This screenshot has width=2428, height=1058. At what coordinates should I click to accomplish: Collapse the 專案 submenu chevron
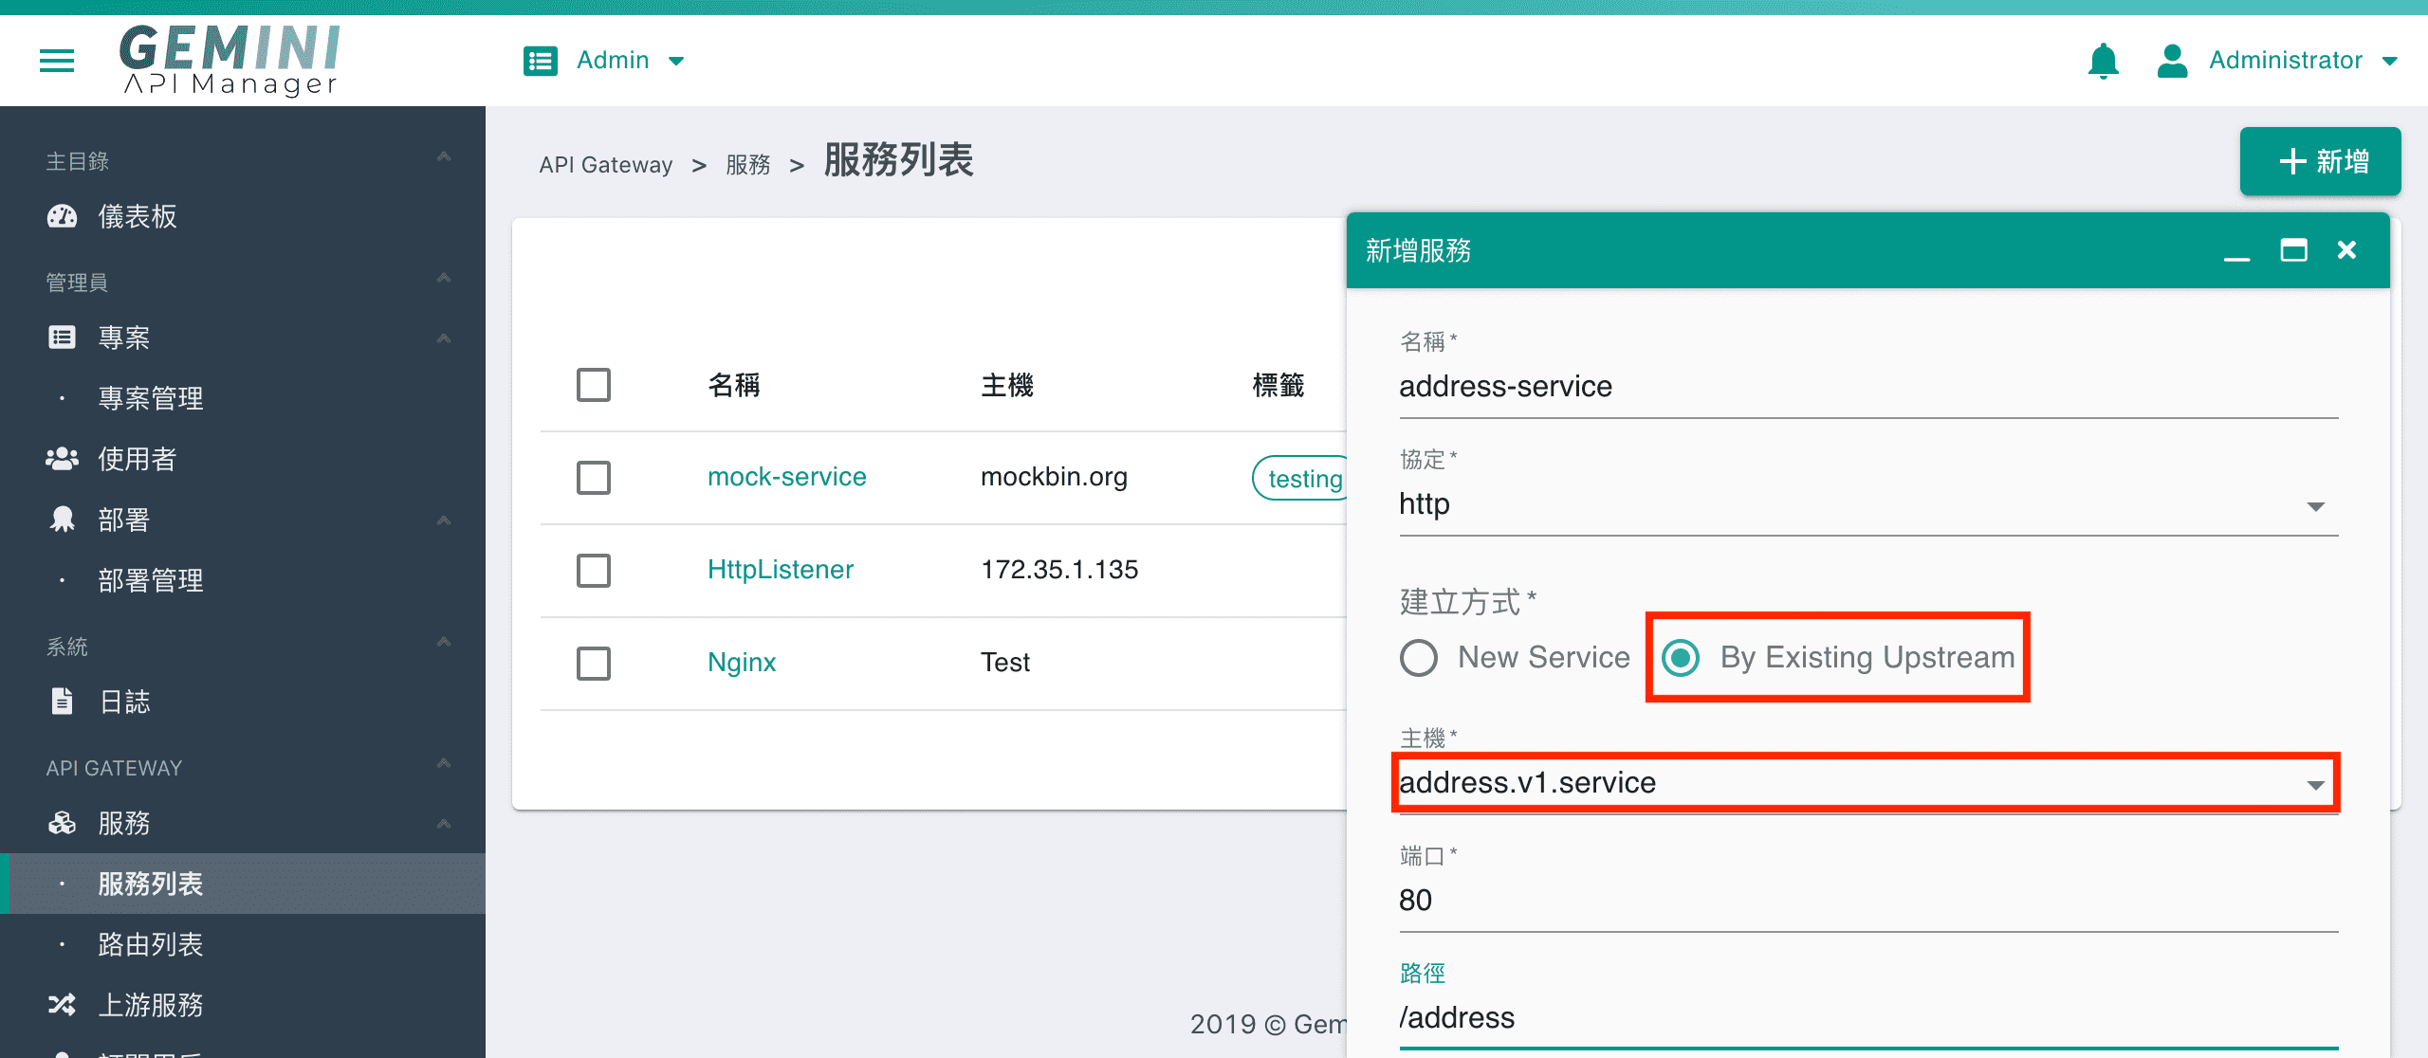tap(443, 338)
